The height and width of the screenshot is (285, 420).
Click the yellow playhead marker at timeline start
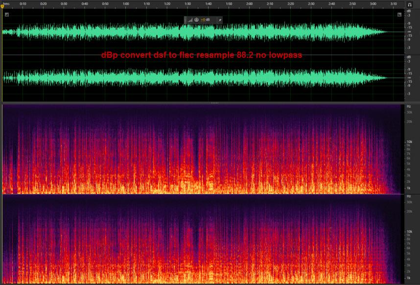tap(2, 6)
